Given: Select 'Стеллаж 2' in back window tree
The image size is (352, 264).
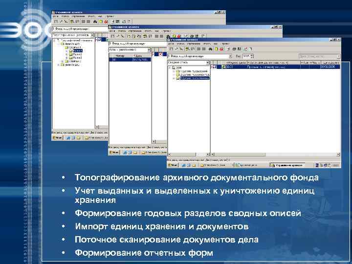Looking at the screenshot, I should tap(75, 61).
